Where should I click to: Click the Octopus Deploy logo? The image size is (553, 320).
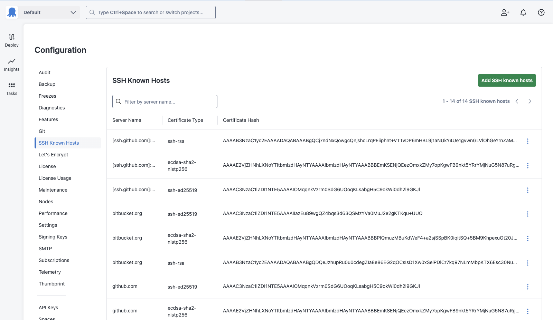[12, 12]
